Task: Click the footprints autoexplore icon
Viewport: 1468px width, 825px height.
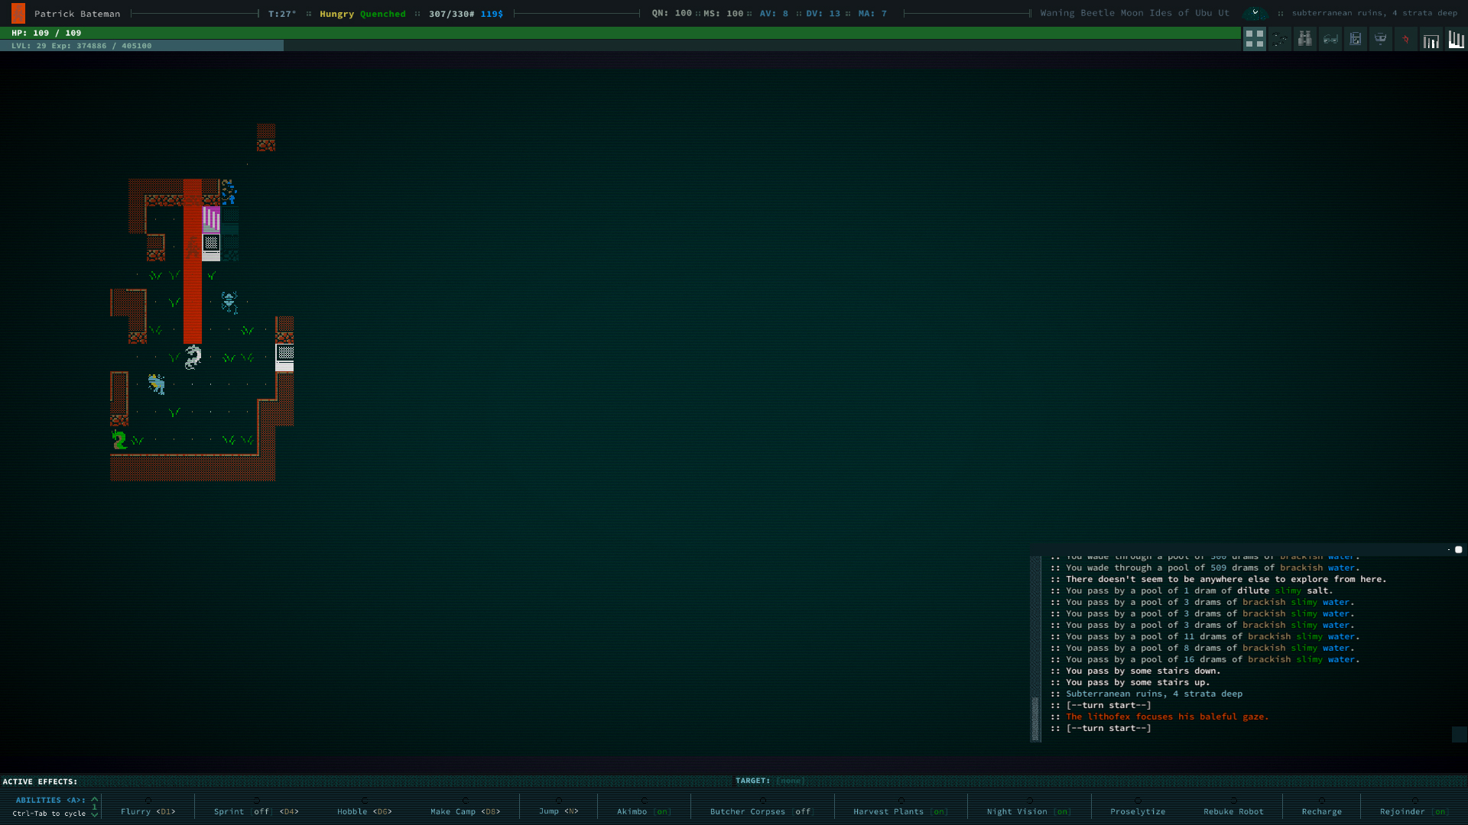Action: [1279, 39]
